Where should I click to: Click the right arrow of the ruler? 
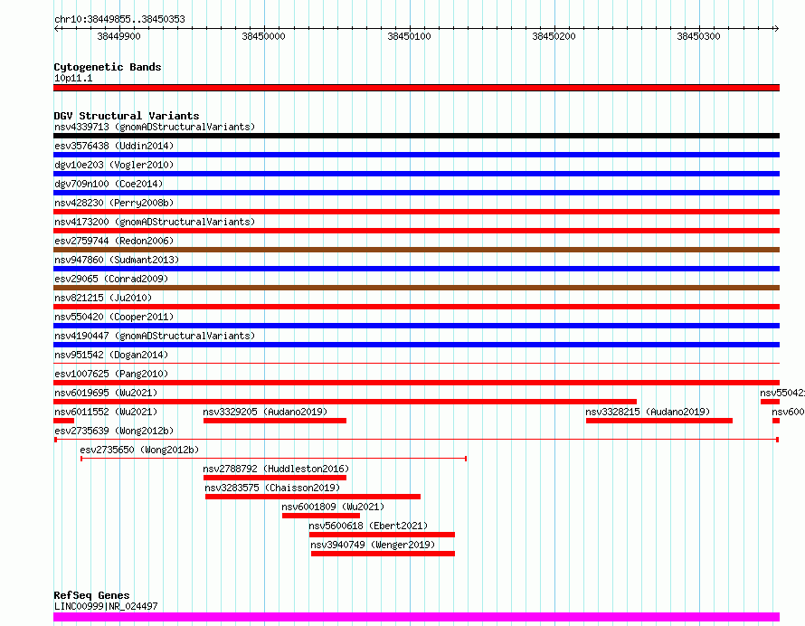[776, 28]
